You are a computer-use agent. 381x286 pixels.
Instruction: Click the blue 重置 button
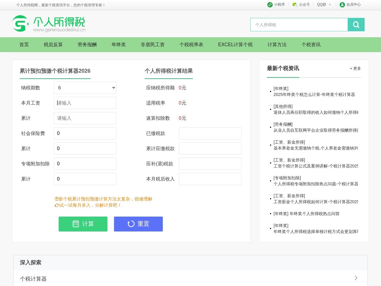(138, 224)
